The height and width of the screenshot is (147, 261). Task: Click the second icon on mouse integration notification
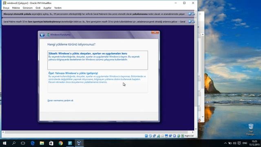coord(193,21)
